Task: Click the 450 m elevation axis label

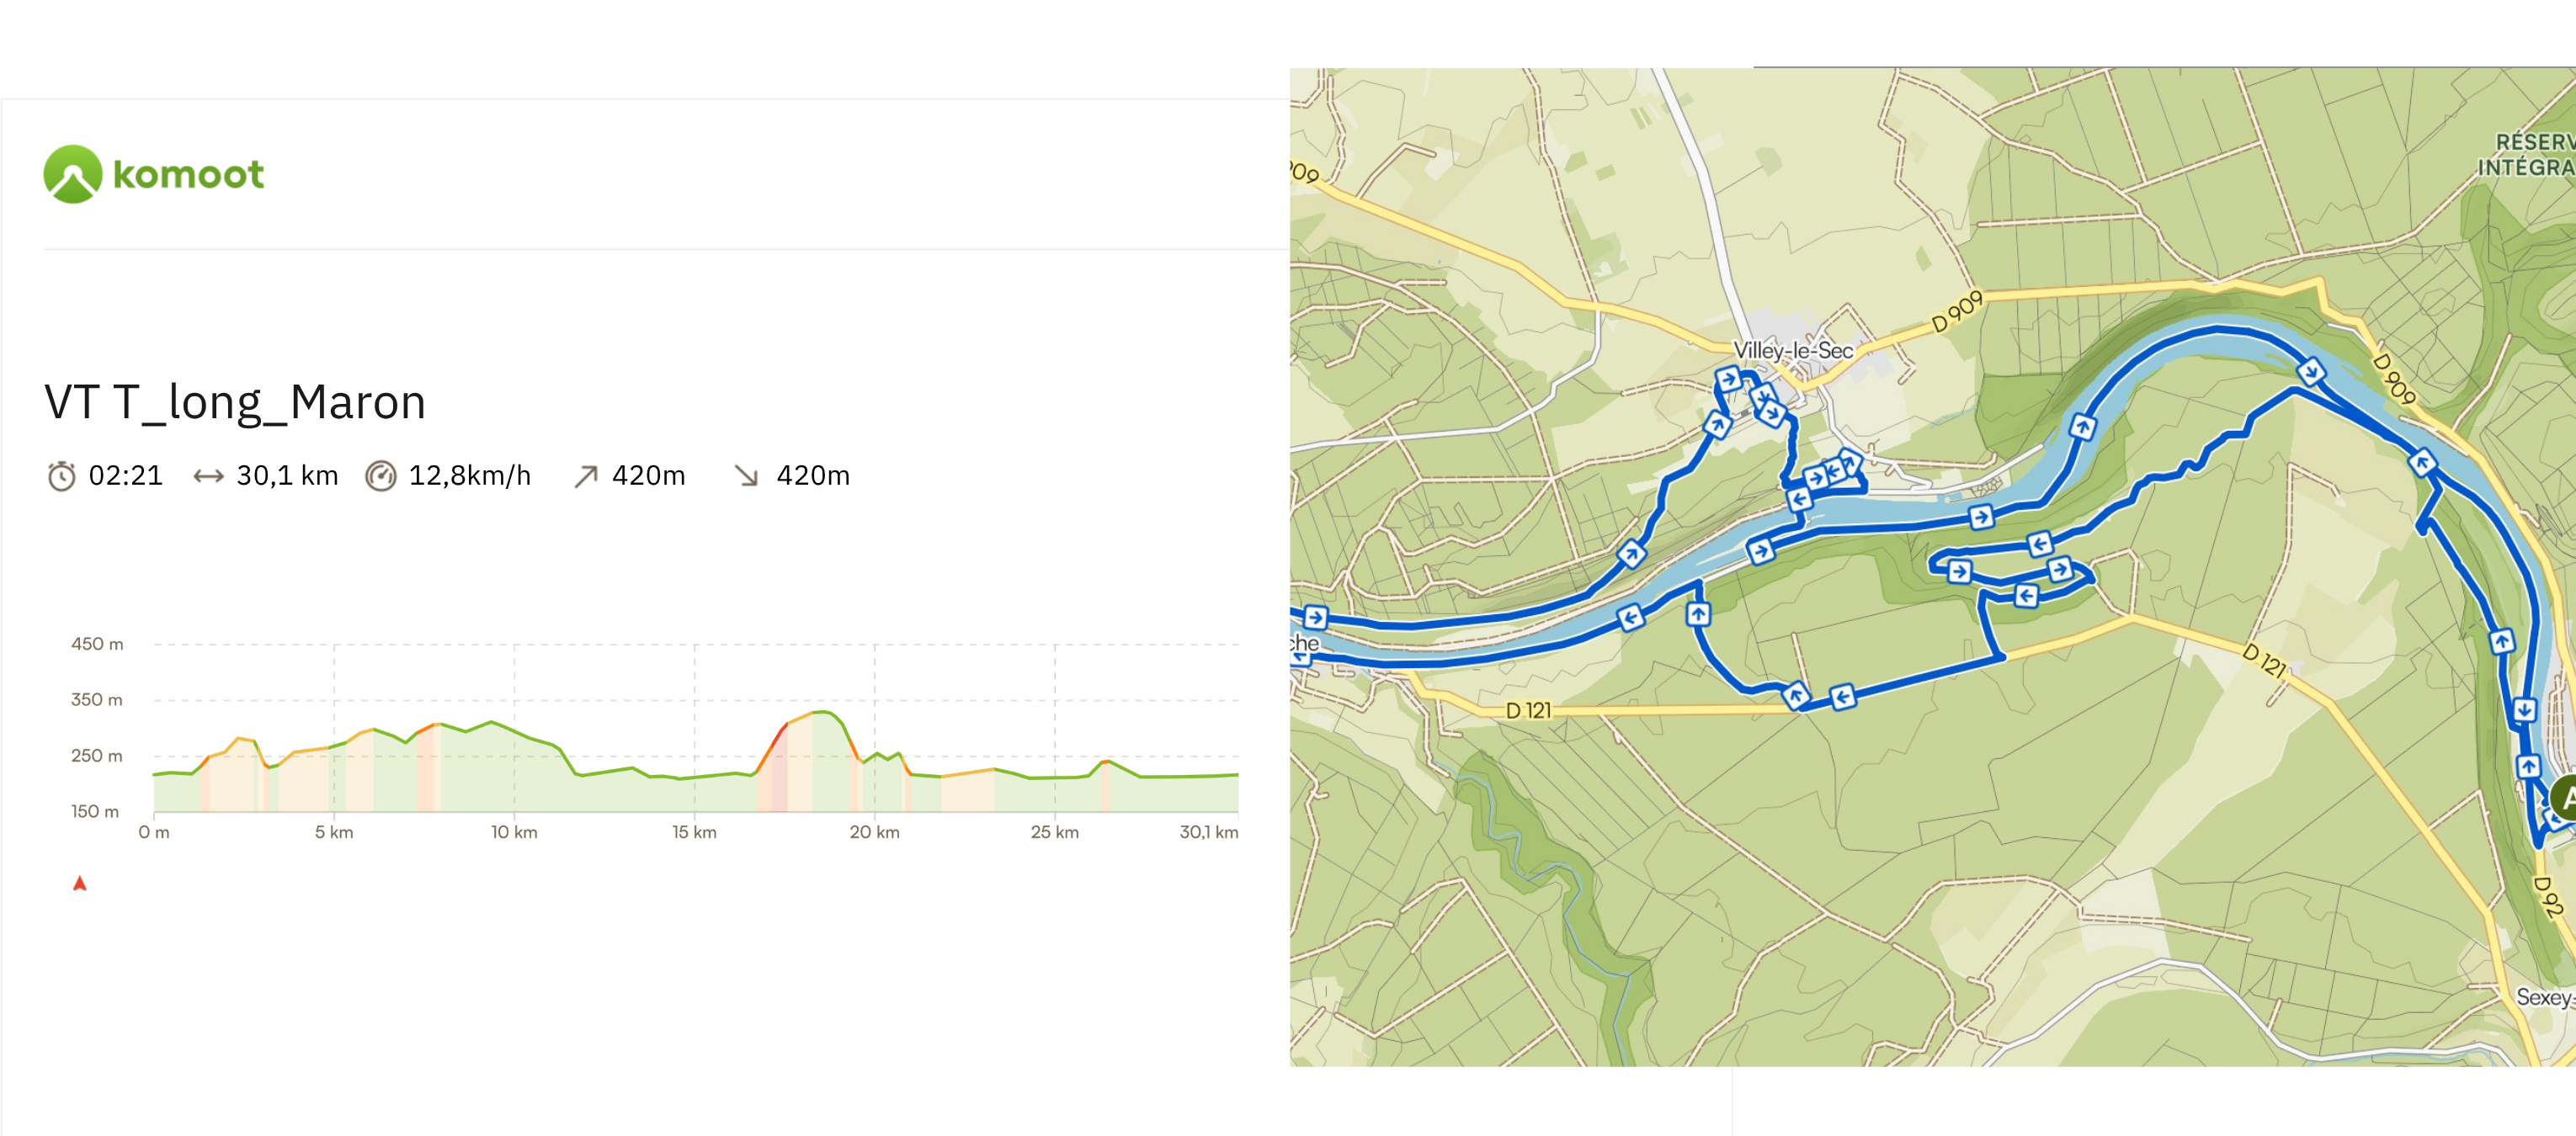Action: point(97,644)
